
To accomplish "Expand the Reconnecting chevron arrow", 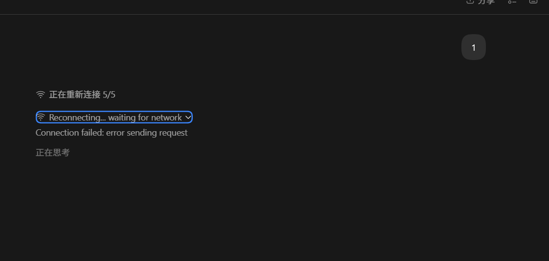I will click(x=188, y=118).
